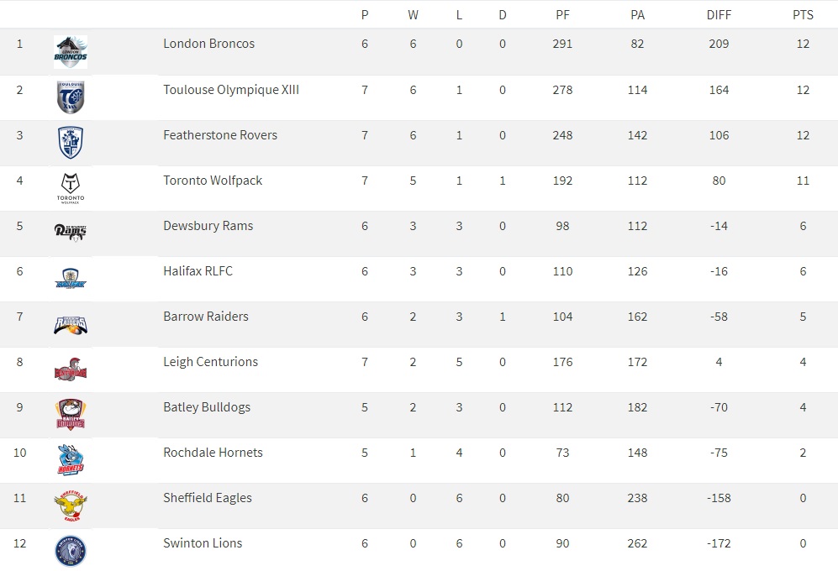Click the London Broncos team logo
The width and height of the screenshot is (838, 571).
(x=71, y=52)
